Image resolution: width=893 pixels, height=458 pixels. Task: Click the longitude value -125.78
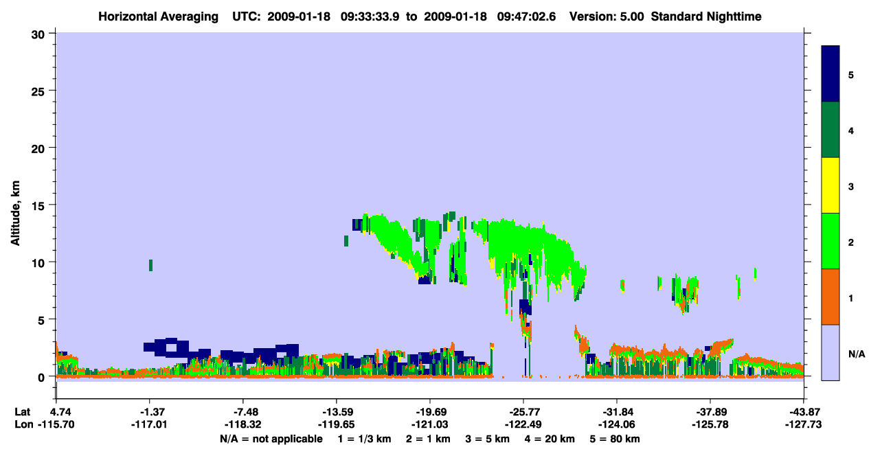click(710, 425)
